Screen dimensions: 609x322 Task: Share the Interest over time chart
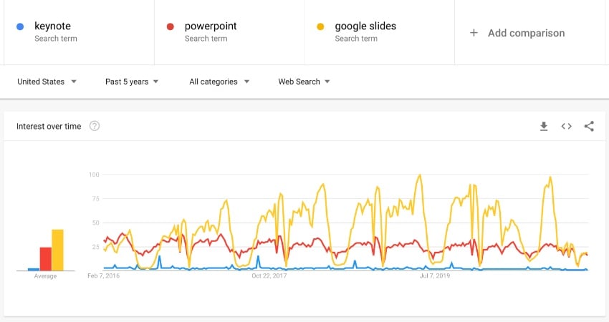pos(589,127)
